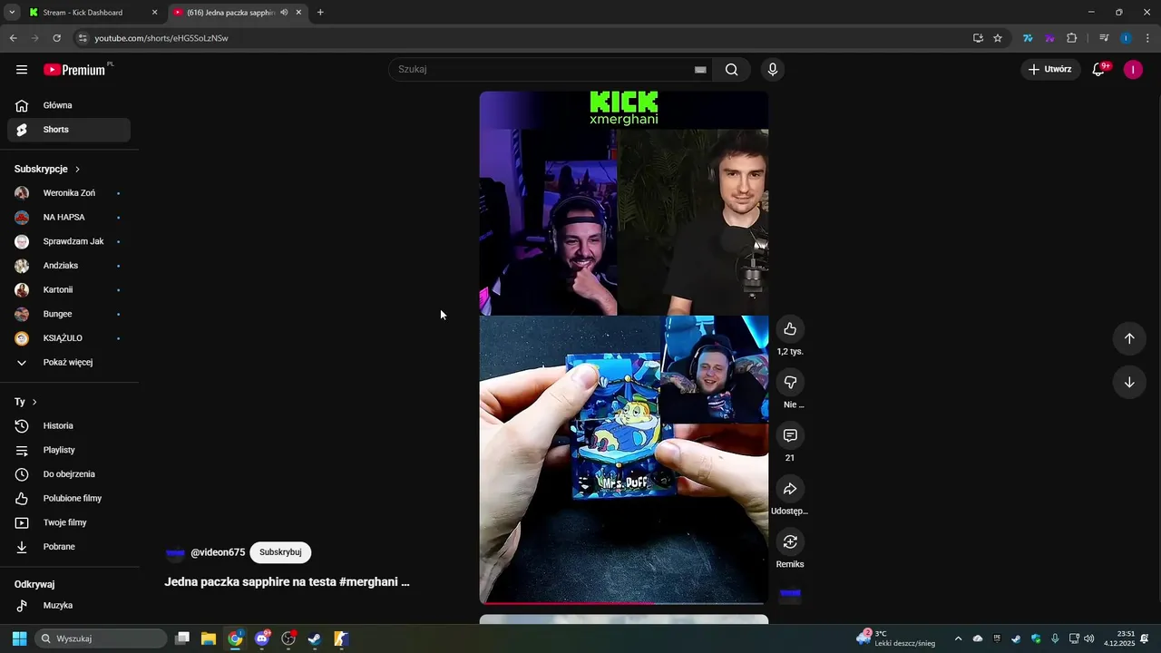This screenshot has width=1161, height=653.
Task: Open Sprawdzam Jak subscription channel
Action: (x=69, y=241)
